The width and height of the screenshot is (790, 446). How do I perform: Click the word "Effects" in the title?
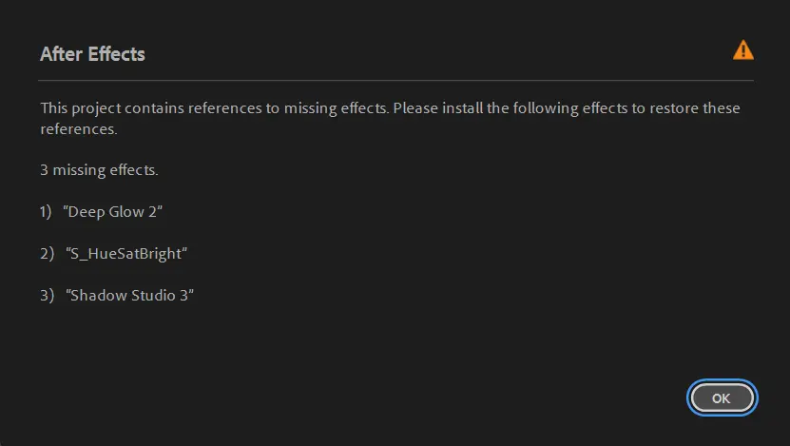(117, 54)
